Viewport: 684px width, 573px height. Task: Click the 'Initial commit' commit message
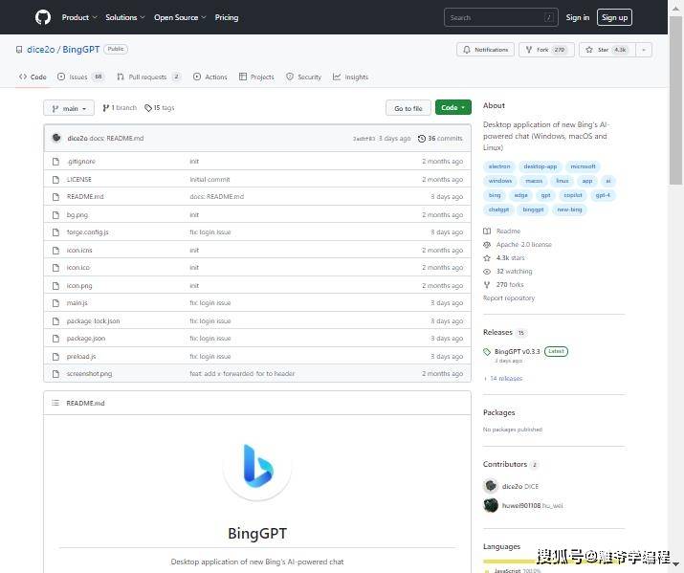click(x=210, y=180)
